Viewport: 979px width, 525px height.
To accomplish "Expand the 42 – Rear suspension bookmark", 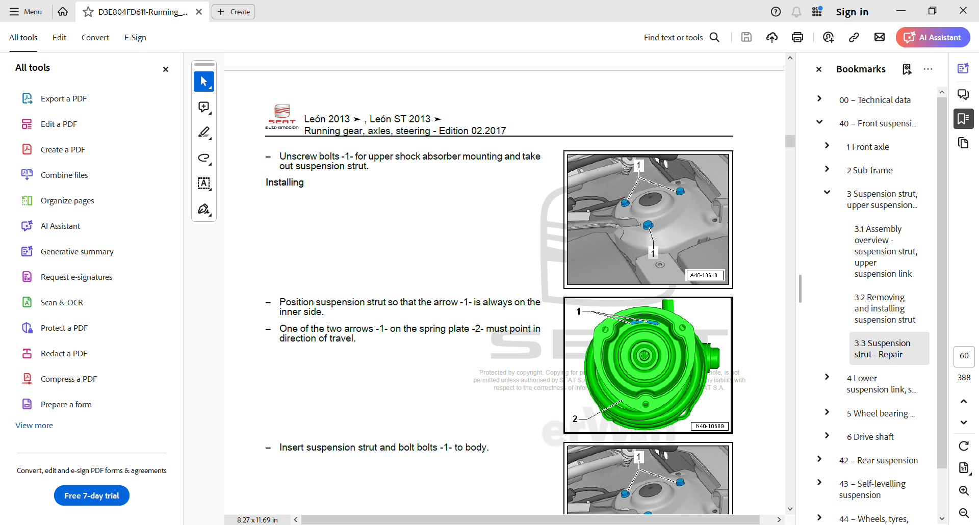I will pyautogui.click(x=819, y=459).
